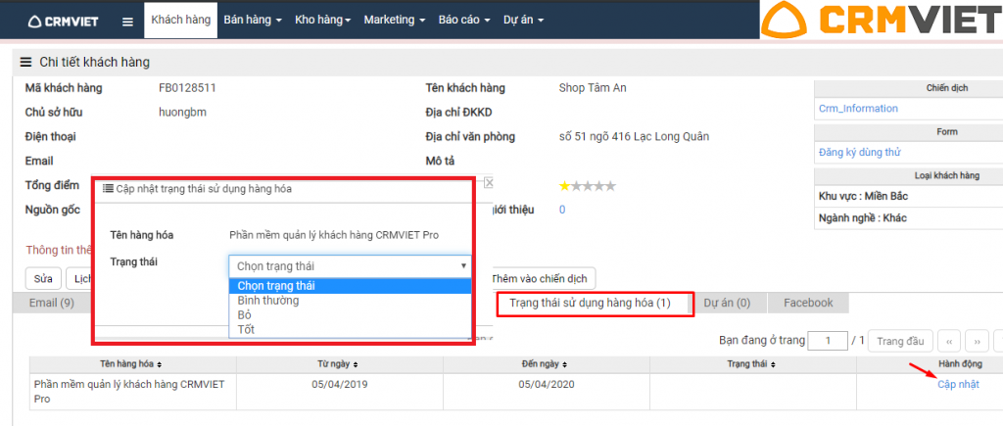Viewport: 1003px width, 426px height.
Task: Choose Bình thường status option
Action: click(350, 300)
